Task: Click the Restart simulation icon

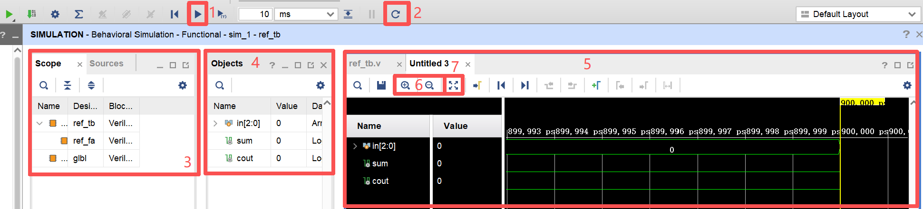Action: 175,14
